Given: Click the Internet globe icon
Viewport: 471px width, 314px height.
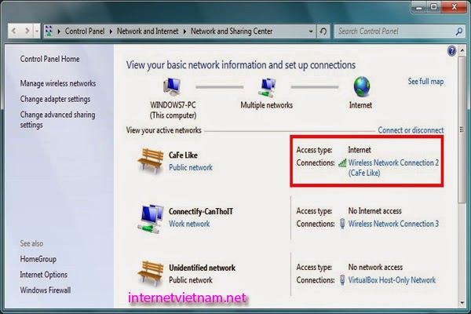Looking at the screenshot, I should pos(362,86).
